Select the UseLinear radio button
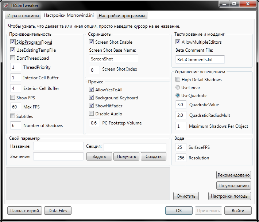 coord(178,88)
